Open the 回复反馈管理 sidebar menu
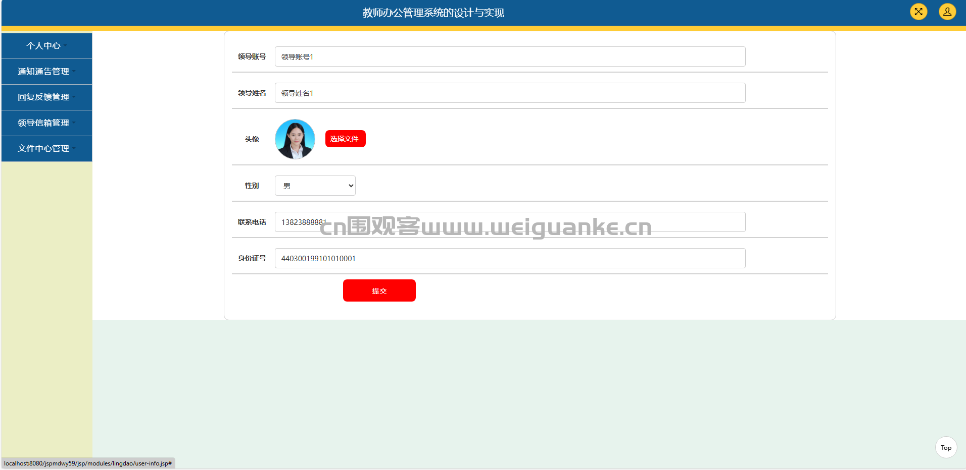The width and height of the screenshot is (966, 470). coord(46,97)
